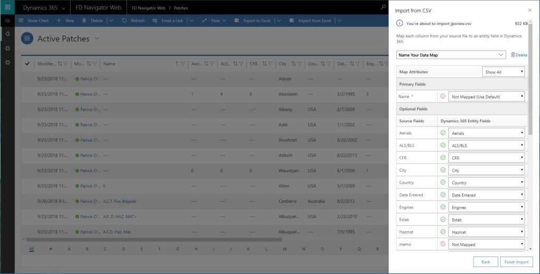Viewport: 540px width, 274px height.
Task: Open City mapping dropdown
Action: (x=487, y=170)
